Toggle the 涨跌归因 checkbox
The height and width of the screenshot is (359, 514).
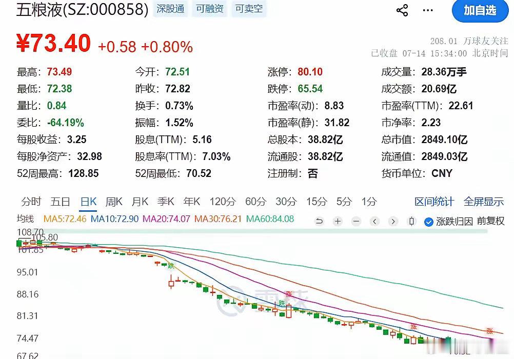click(428, 222)
